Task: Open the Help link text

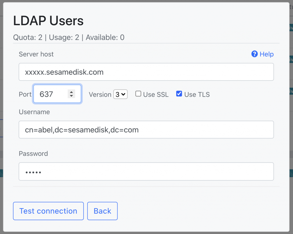Action: (x=267, y=54)
